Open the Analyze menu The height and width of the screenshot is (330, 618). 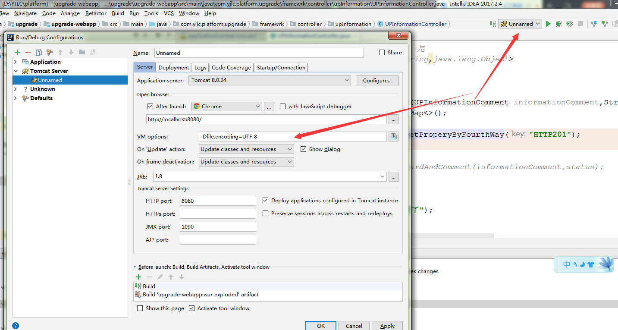pos(70,13)
